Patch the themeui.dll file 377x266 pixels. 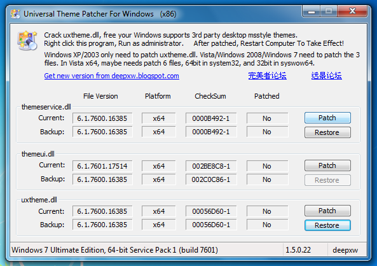pyautogui.click(x=327, y=165)
